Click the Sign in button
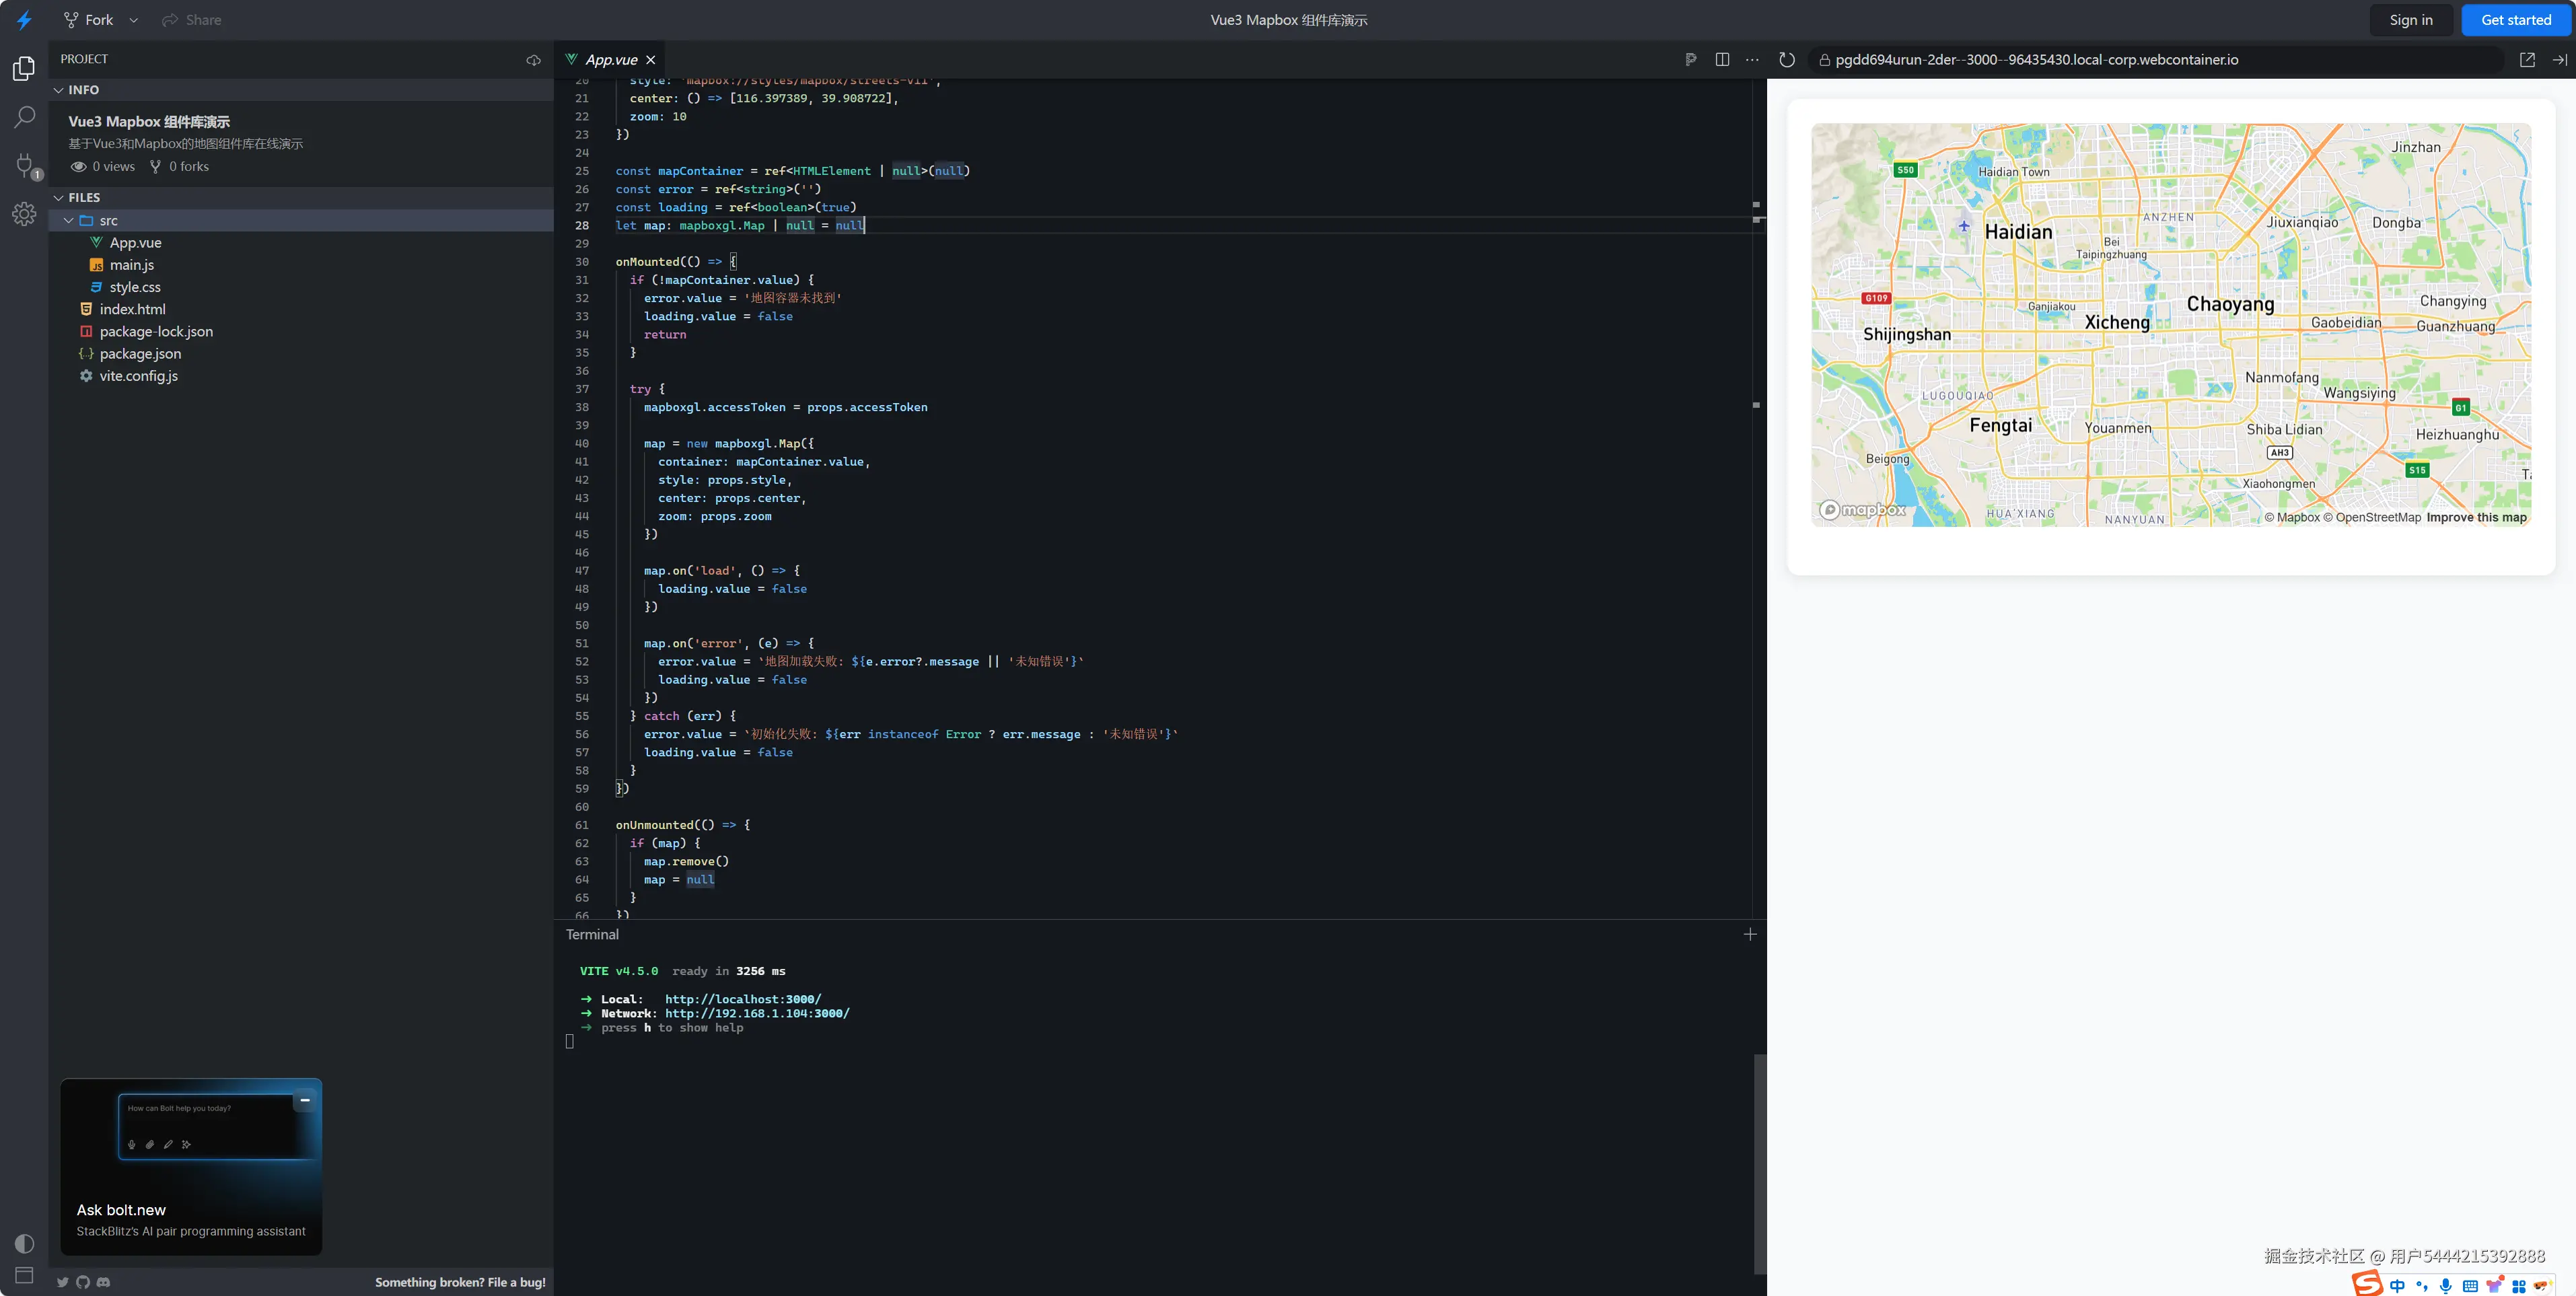Viewport: 2576px width, 1296px height. [2410, 20]
